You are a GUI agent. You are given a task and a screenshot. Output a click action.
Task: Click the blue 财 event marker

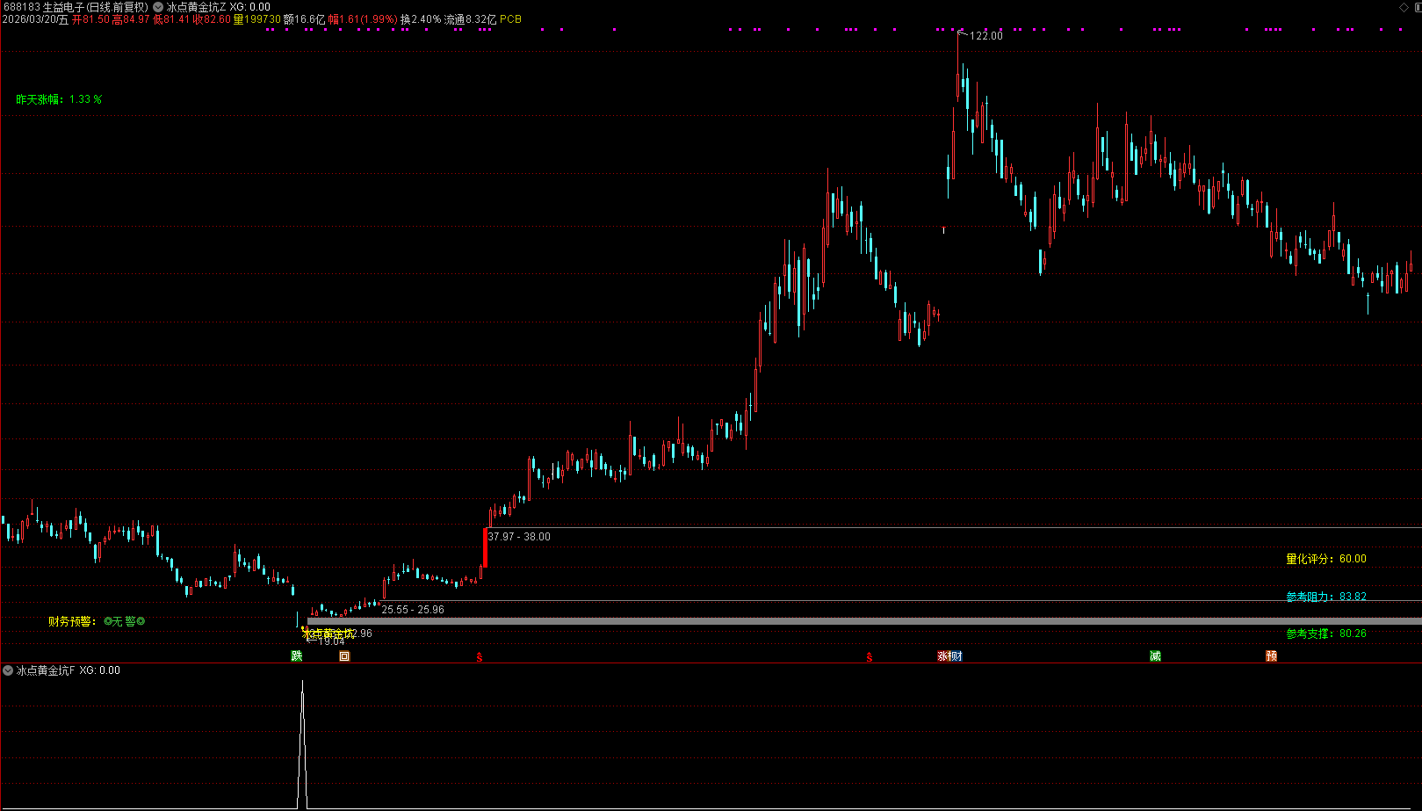click(956, 656)
